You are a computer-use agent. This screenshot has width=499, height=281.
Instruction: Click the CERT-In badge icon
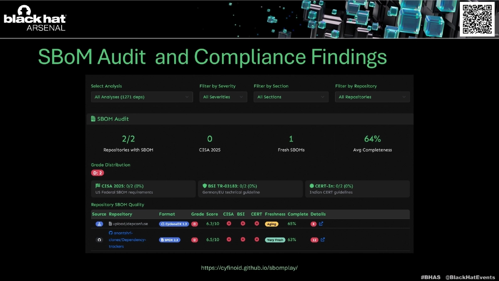coord(312,186)
